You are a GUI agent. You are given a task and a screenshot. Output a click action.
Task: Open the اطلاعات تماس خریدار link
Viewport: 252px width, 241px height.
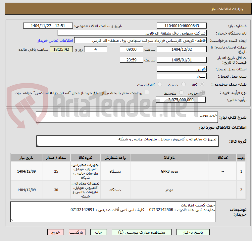pos(55,40)
